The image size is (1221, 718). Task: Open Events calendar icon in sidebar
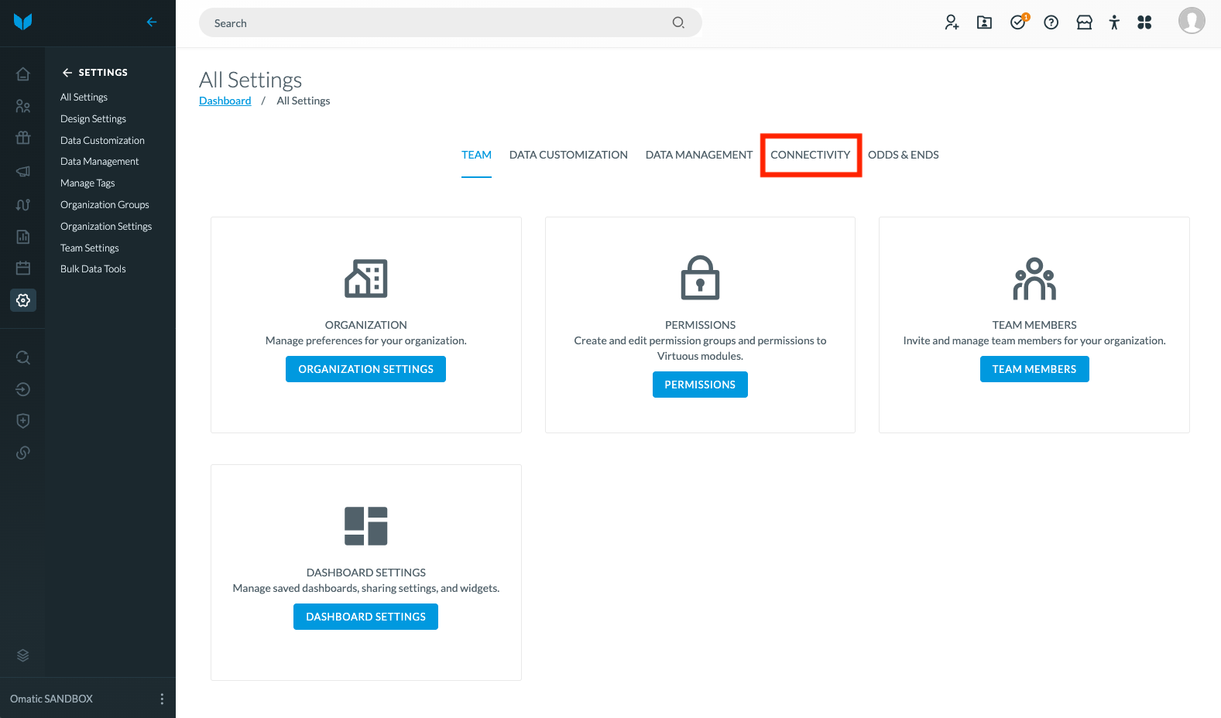pyautogui.click(x=23, y=268)
